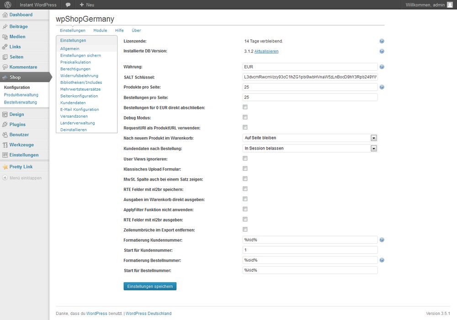The width and height of the screenshot is (457, 320).
Task: Open Versandzonen settings link
Action: coord(74,116)
